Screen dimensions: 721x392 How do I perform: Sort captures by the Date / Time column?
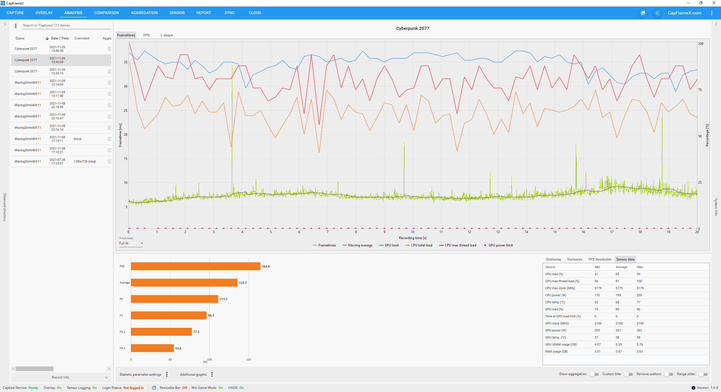59,38
